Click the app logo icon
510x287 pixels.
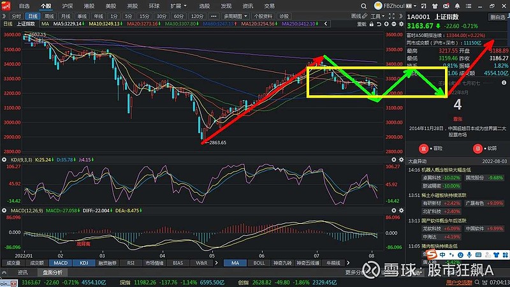click(x=6, y=6)
